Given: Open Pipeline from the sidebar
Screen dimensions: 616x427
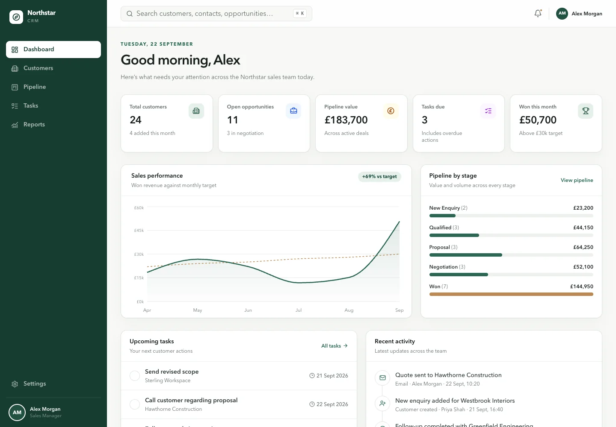Looking at the screenshot, I should [53, 87].
